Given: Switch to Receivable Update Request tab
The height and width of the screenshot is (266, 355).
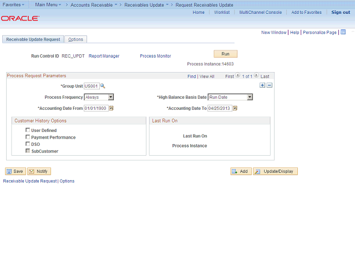Looking at the screenshot, I should click(33, 39).
